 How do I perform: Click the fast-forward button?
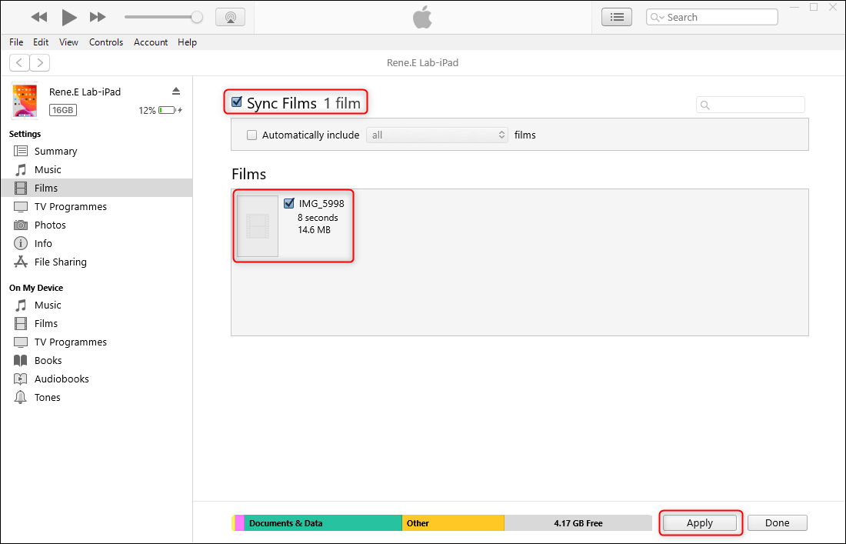(x=98, y=17)
